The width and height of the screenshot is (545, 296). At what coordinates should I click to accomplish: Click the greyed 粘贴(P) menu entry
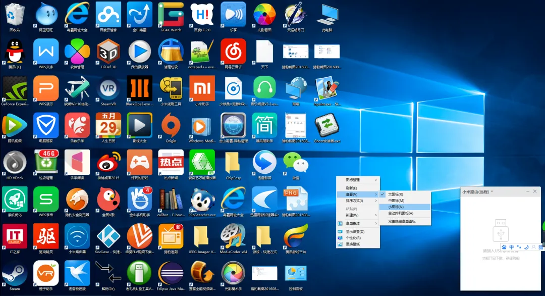(x=358, y=209)
